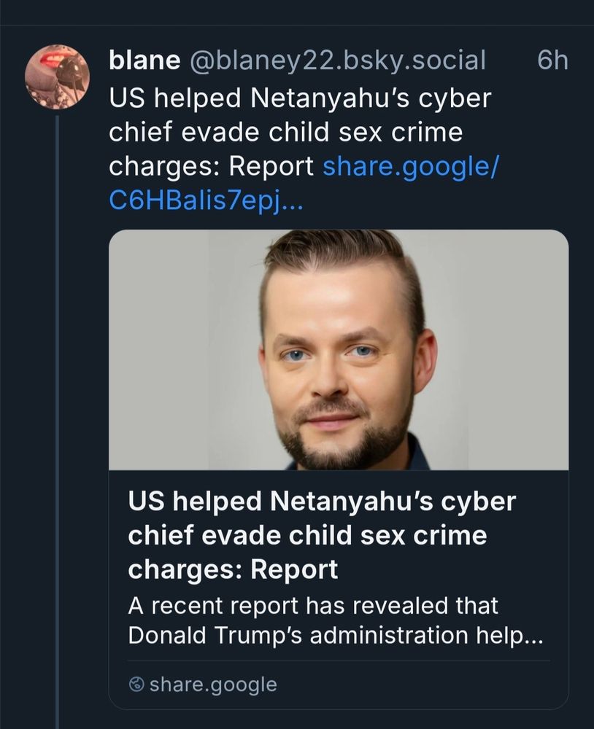The width and height of the screenshot is (594, 729).
Task: Open the display name "blane"
Action: point(144,61)
